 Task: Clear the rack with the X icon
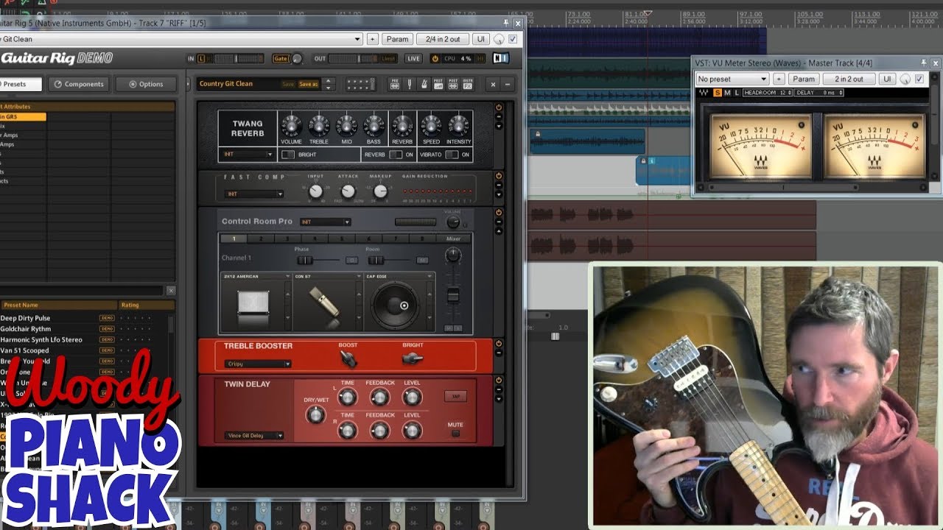pyautogui.click(x=494, y=85)
